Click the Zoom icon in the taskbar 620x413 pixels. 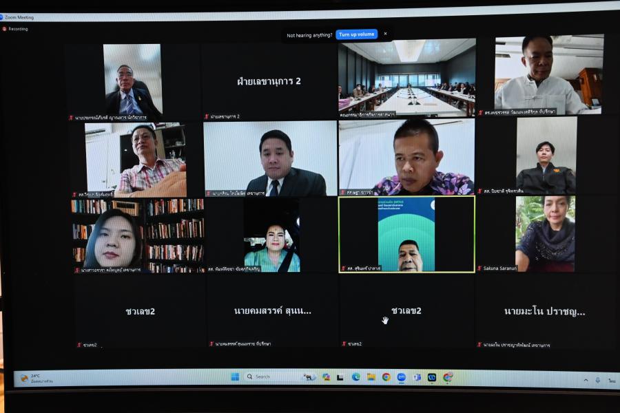(401, 377)
